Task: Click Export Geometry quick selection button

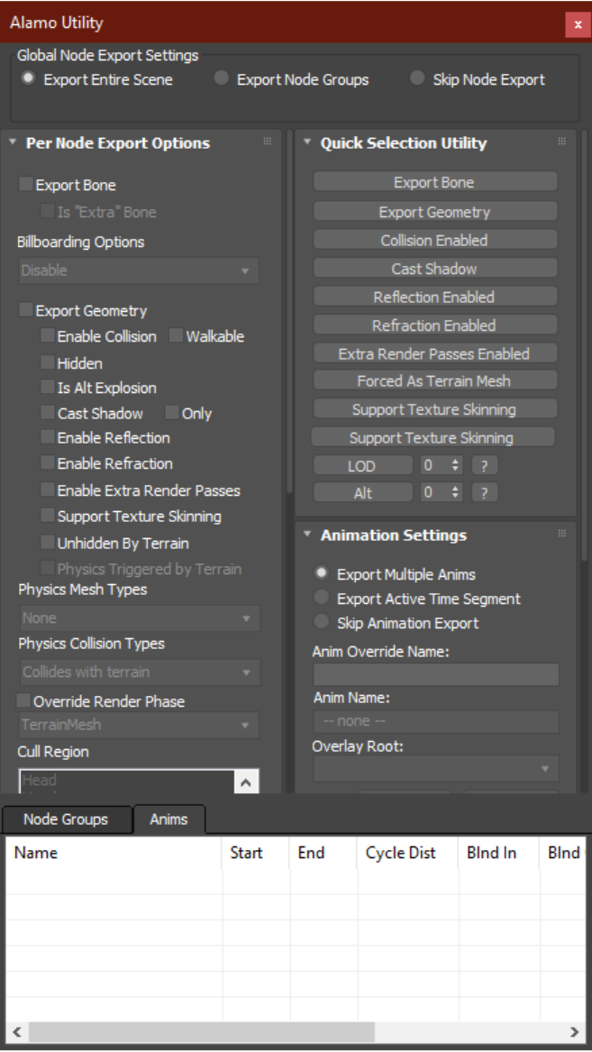Action: click(x=434, y=211)
